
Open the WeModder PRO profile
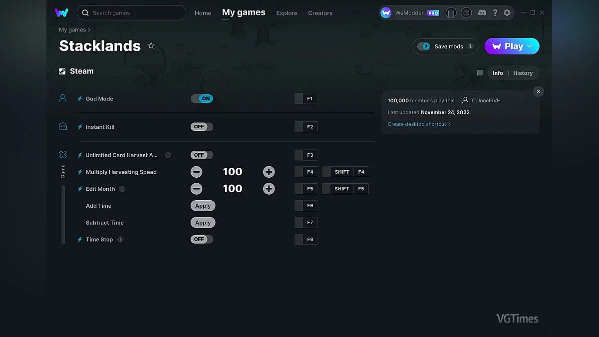tap(410, 13)
